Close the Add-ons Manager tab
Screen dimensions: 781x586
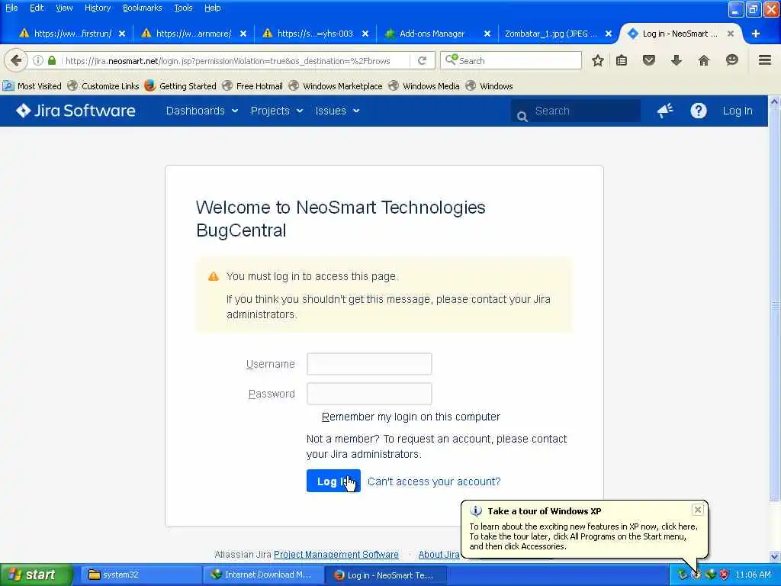pyautogui.click(x=487, y=34)
